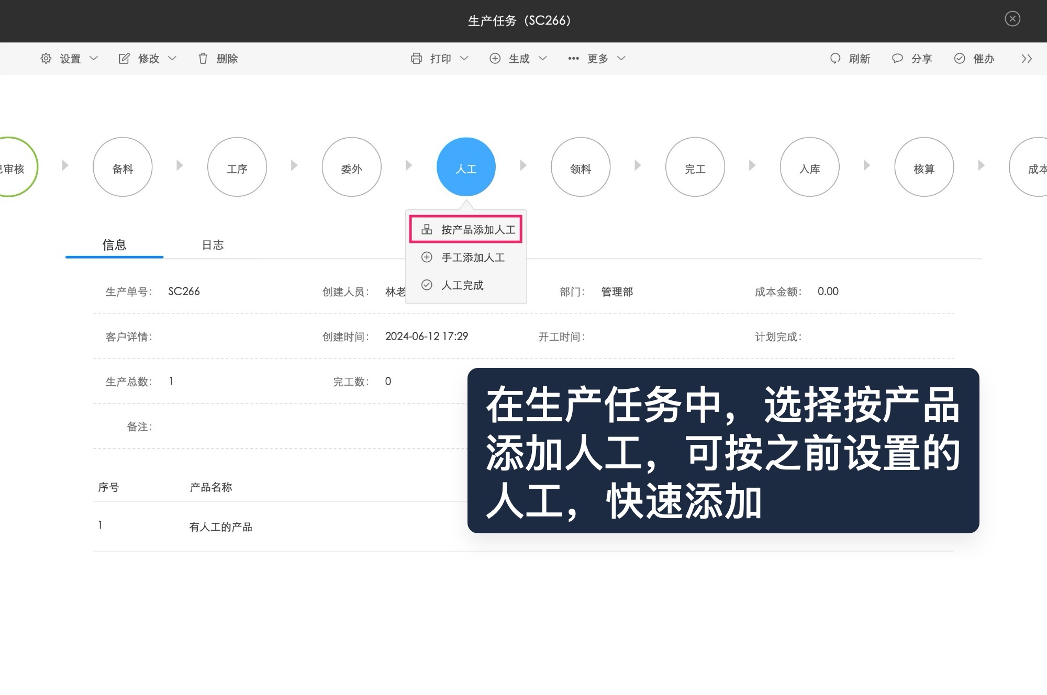This screenshot has width=1047, height=695.
Task: Click the >> expand toolbar arrow
Action: pos(1027,59)
